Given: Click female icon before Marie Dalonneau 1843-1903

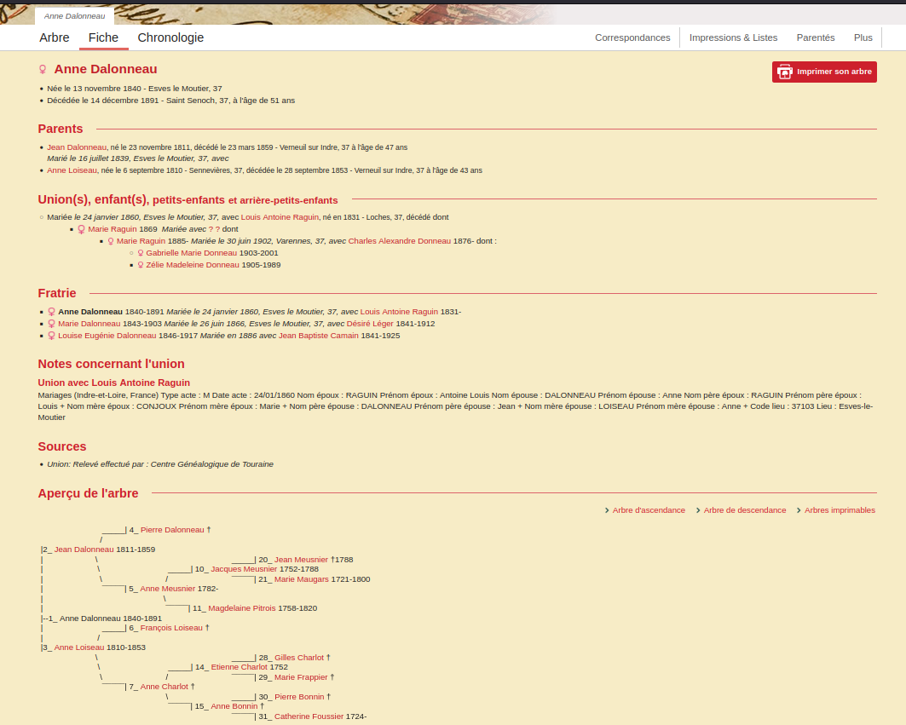Looking at the screenshot, I should (51, 324).
